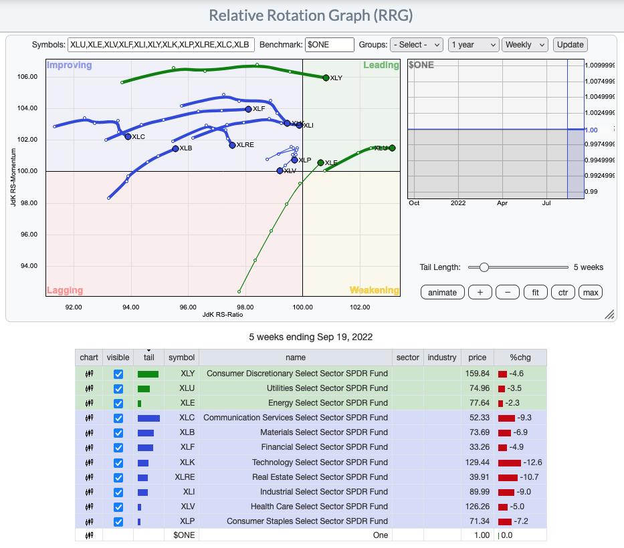This screenshot has width=624, height=548.
Task: Click the XLC blue tail bar
Action: click(148, 418)
